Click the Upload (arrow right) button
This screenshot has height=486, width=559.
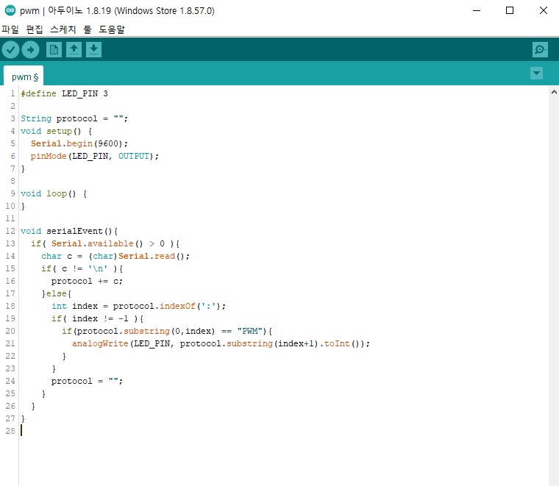(x=30, y=50)
